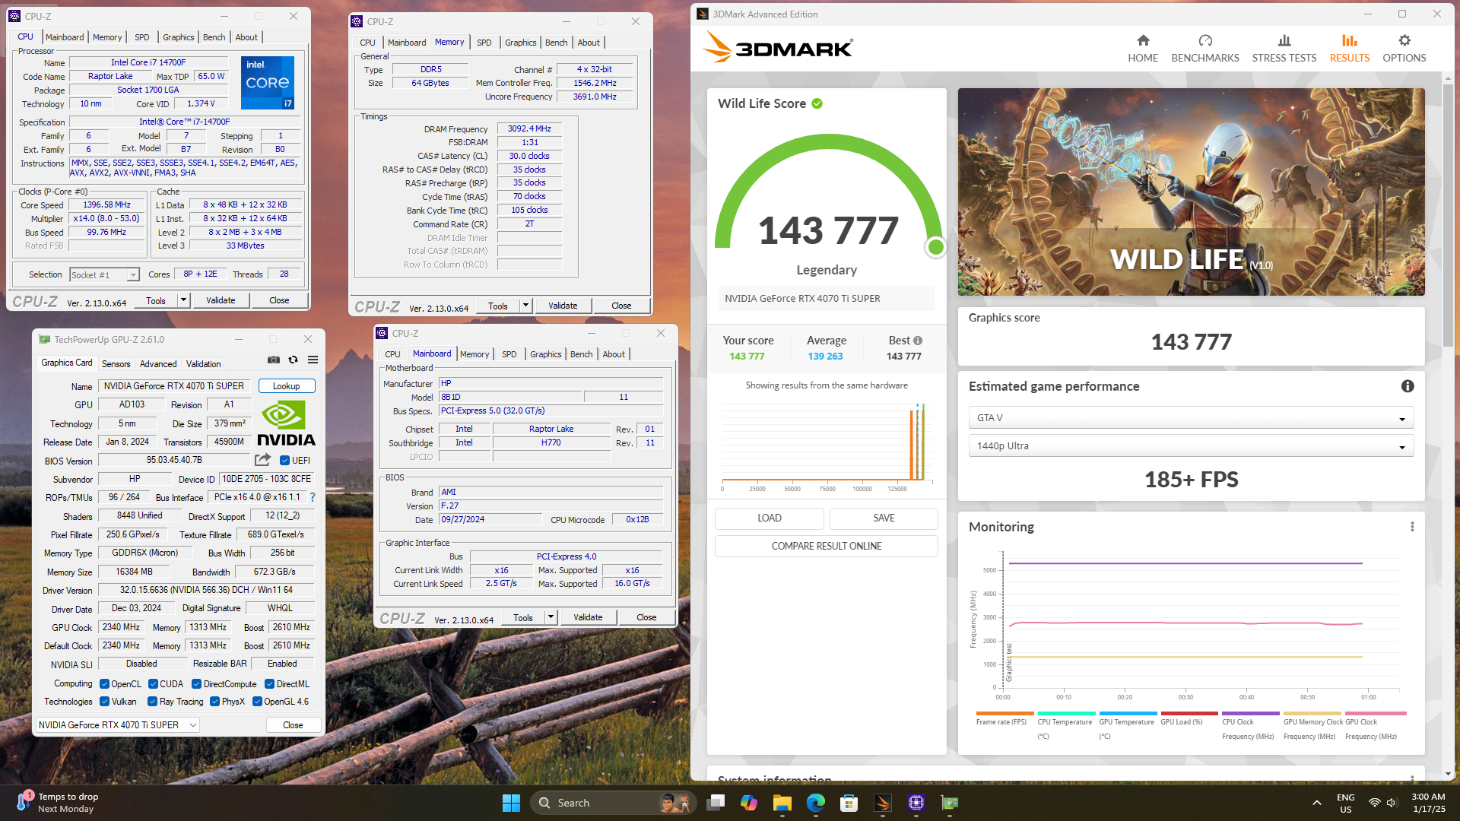This screenshot has height=821, width=1460.
Task: Open Microsoft Store from taskbar
Action: 849,803
